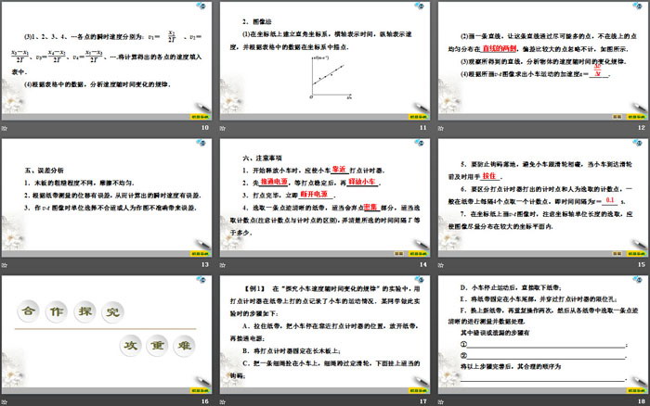650x406 pixels.
Task: Click the animation star icon below slide 11
Action: point(223,128)
